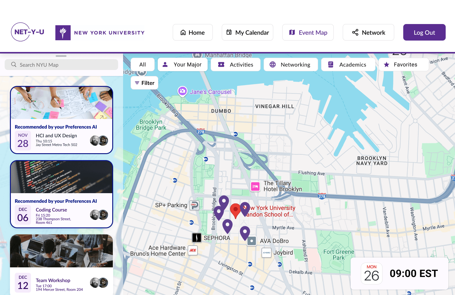View attendees of Team Workshop
This screenshot has height=295, width=455.
99,282
